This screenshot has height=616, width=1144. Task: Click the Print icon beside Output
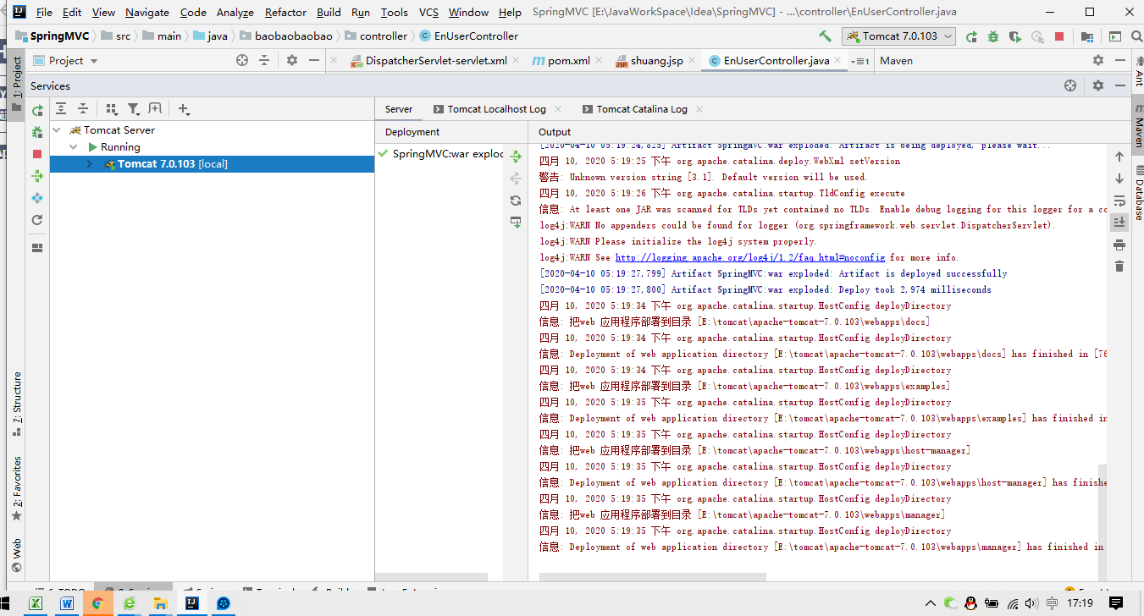[x=1119, y=245]
